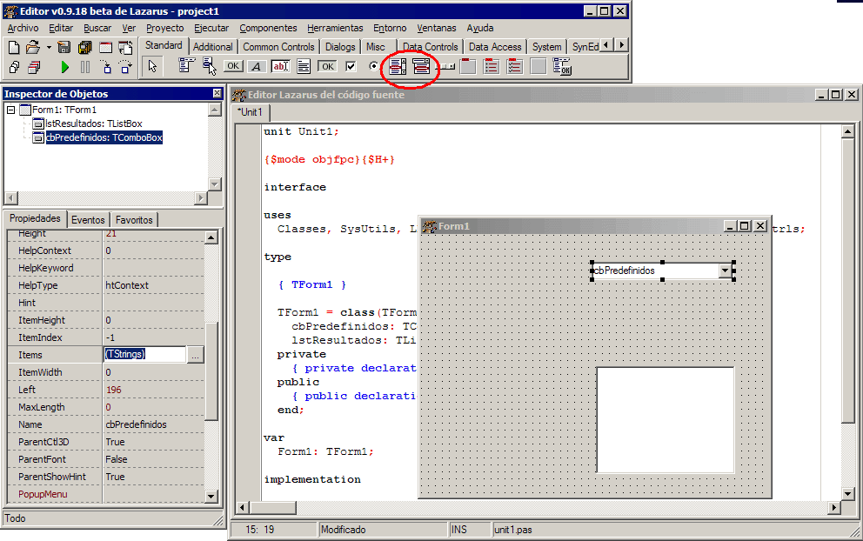The width and height of the screenshot is (863, 541).
Task: Click the View Forms icon
Action: pyautogui.click(x=34, y=67)
